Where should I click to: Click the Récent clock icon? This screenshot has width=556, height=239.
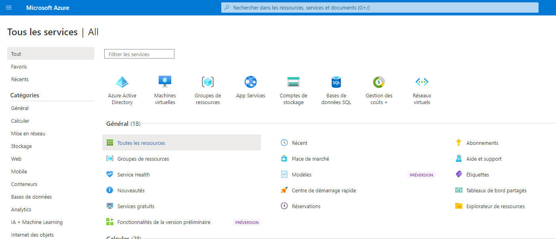284,143
